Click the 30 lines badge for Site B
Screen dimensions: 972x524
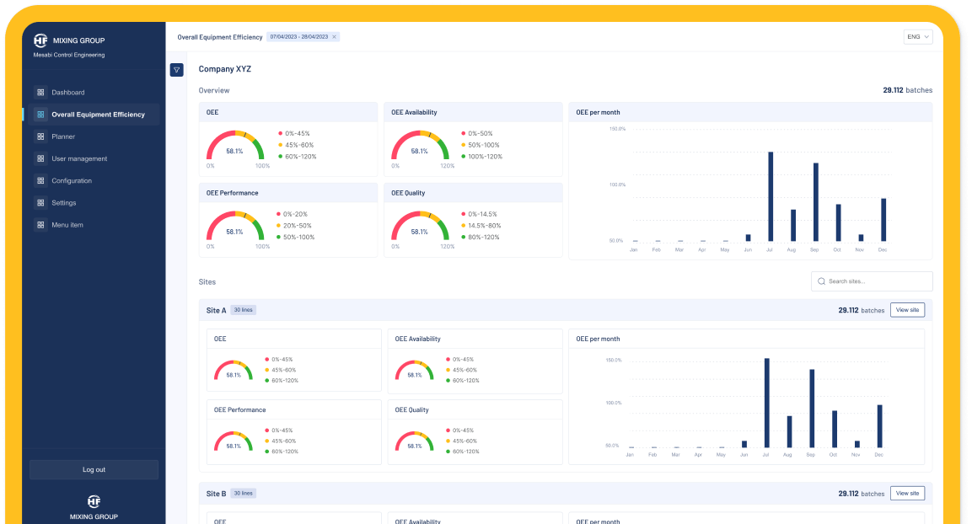244,493
